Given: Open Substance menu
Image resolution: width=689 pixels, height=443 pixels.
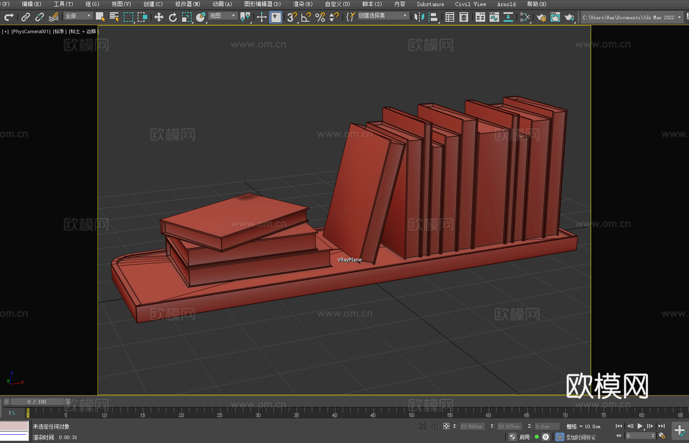Looking at the screenshot, I should coord(430,4).
